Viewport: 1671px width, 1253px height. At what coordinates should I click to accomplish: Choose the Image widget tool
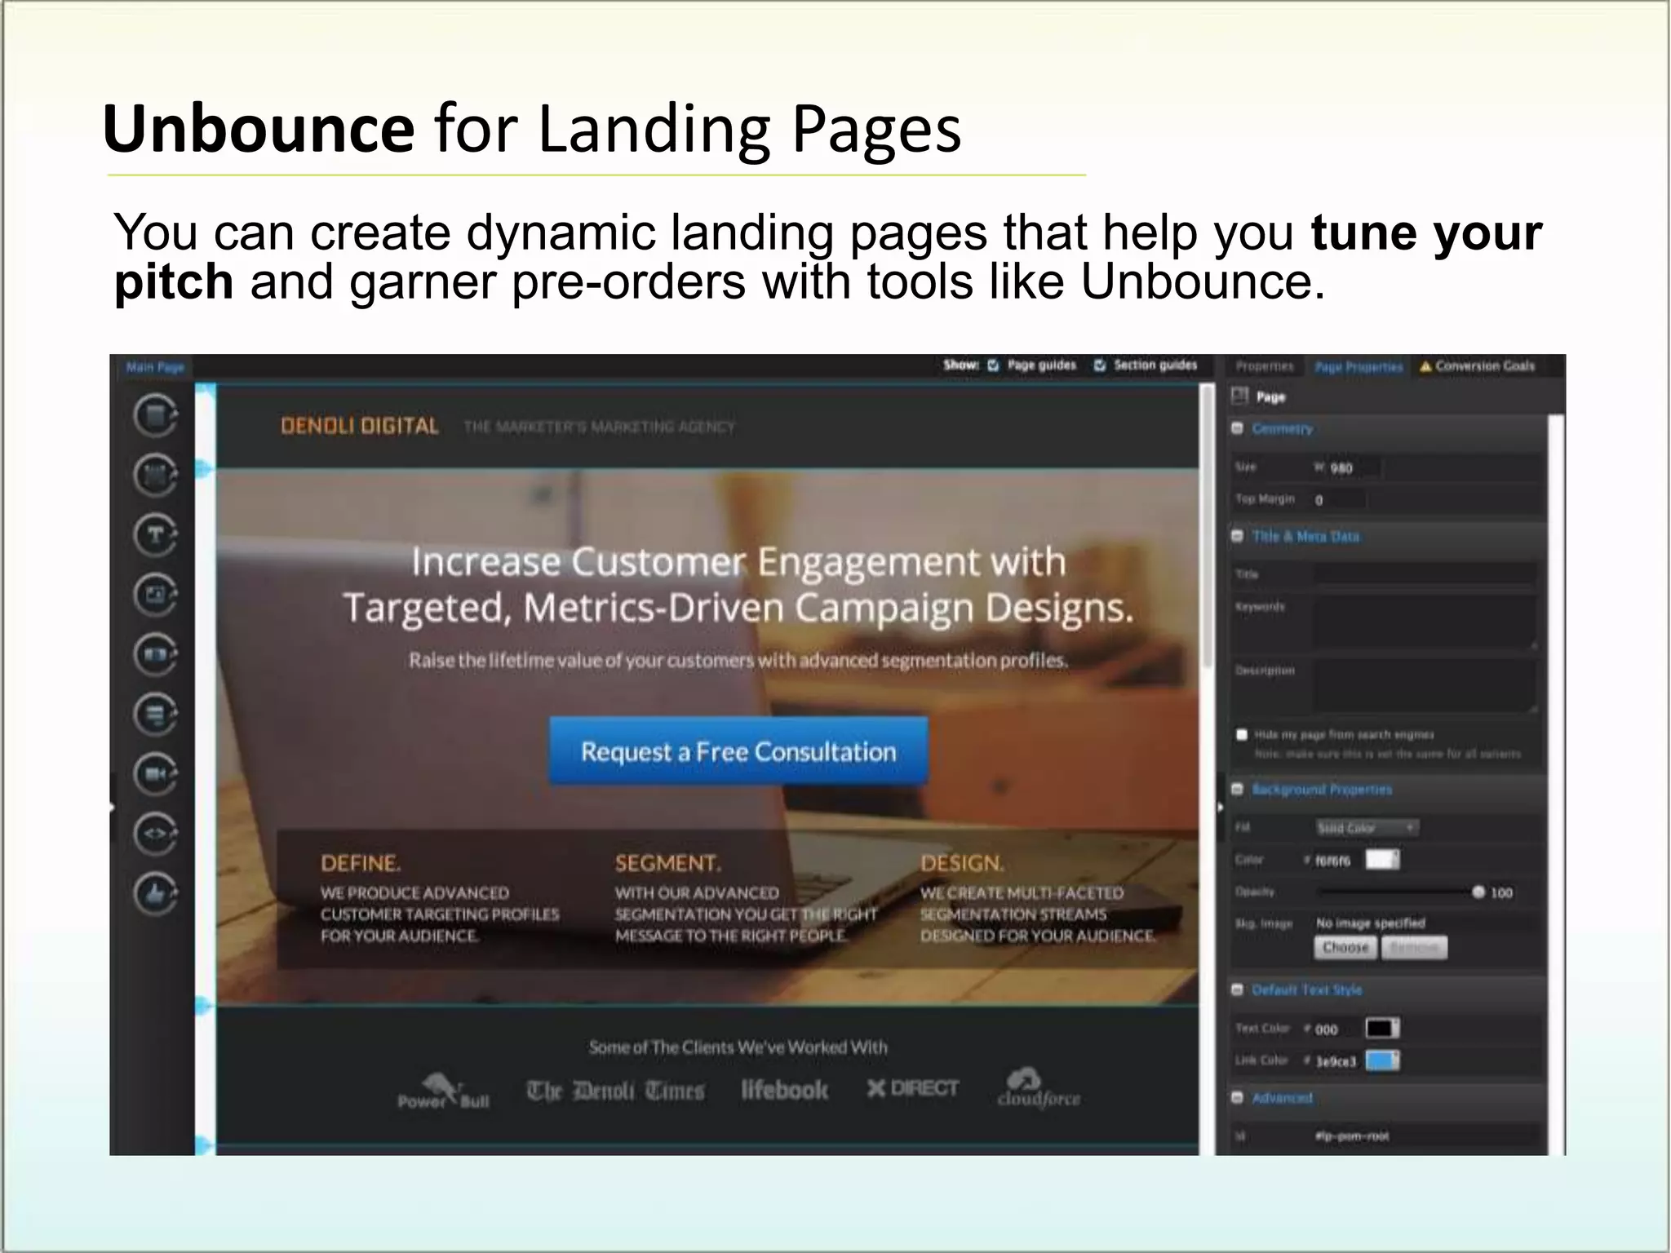coord(155,595)
